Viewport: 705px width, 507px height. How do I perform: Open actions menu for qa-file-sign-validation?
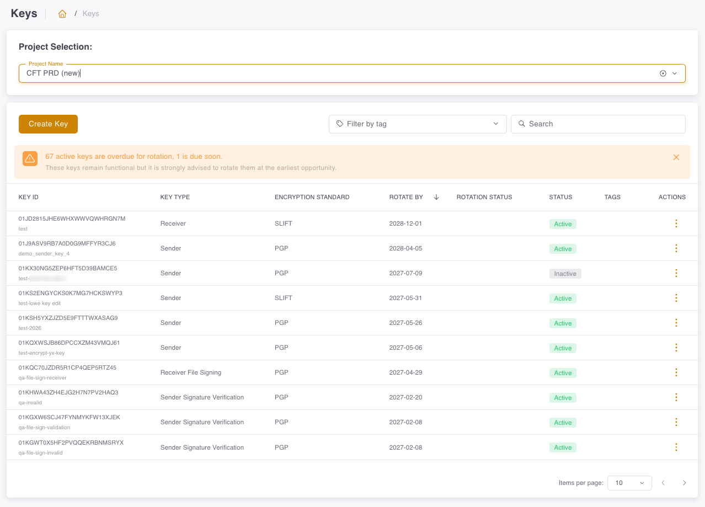click(x=676, y=422)
